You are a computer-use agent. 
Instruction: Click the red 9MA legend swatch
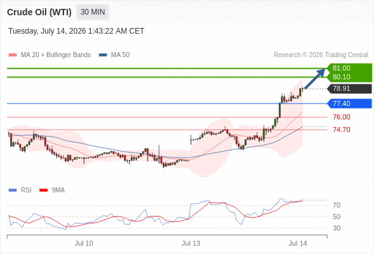point(43,190)
